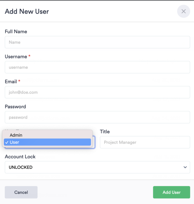This screenshot has width=194, height=204.
Task: Click the Full Name label
Action: coord(16,32)
